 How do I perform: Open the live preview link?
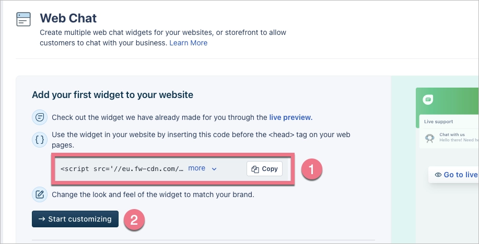pos(290,117)
